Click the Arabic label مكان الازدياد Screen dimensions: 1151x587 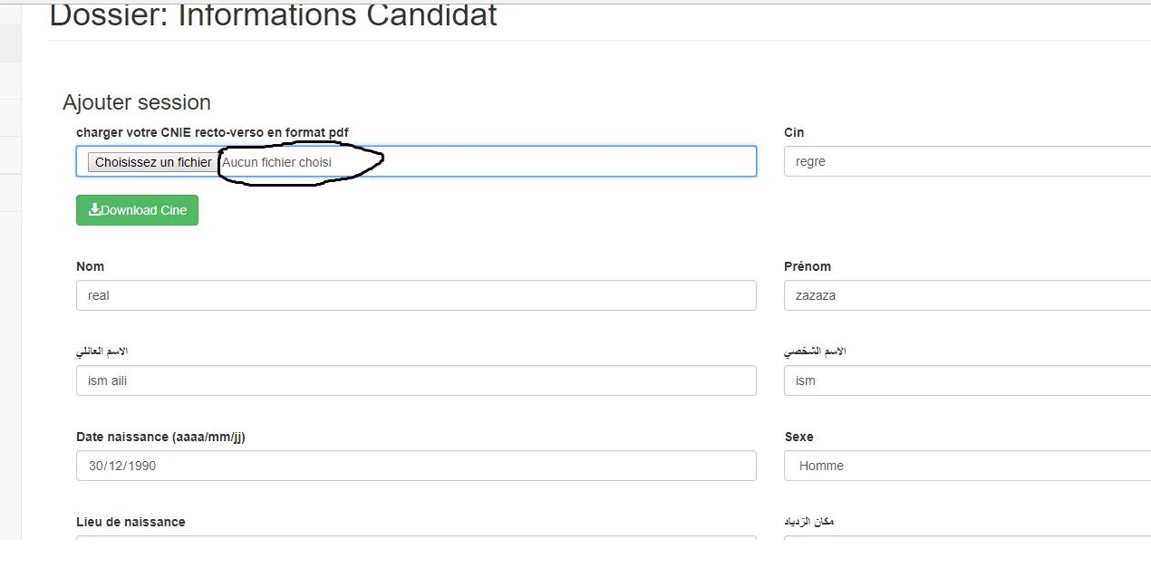(808, 522)
